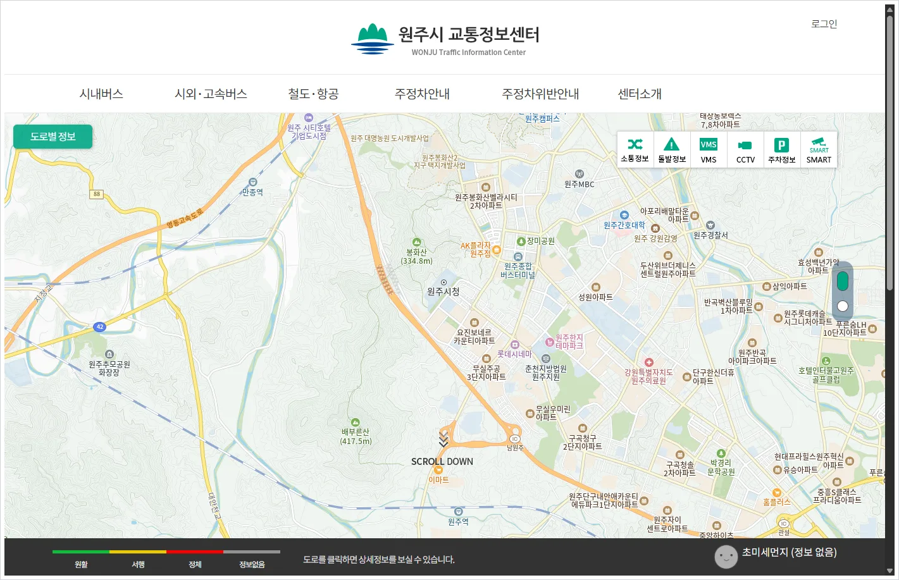Click the 원주시청 city hall marker
Image resolution: width=899 pixels, height=580 pixels.
[x=443, y=283]
